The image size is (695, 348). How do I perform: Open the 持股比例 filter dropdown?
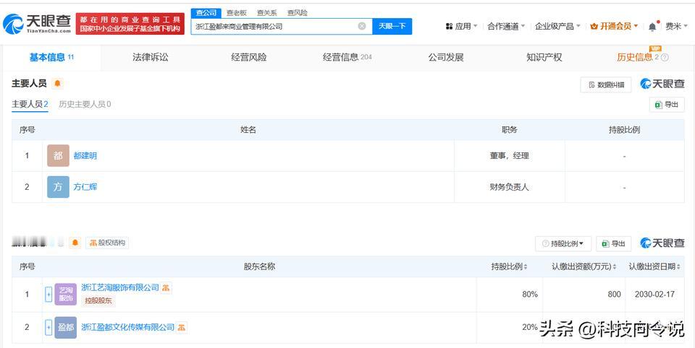click(563, 243)
